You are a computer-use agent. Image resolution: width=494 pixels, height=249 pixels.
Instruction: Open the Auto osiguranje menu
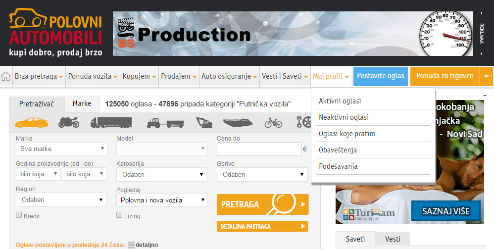[x=229, y=76]
